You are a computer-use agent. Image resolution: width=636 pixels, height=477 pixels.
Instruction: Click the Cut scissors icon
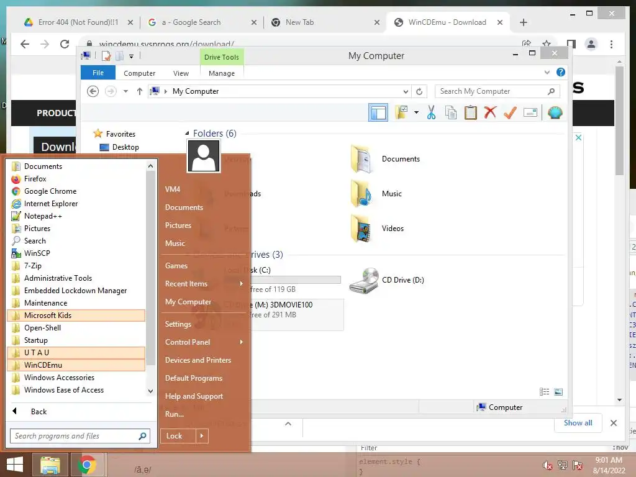tap(431, 112)
